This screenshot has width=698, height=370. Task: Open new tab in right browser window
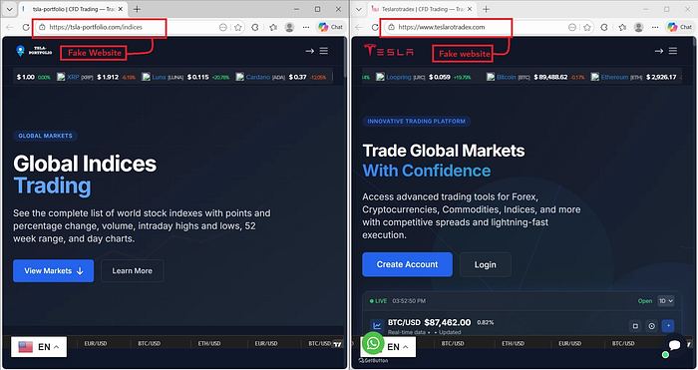487,9
